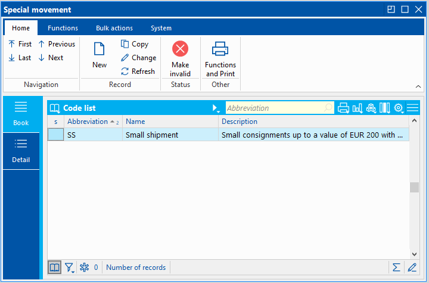
Task: Switch to the Functions tab
Action: (63, 28)
